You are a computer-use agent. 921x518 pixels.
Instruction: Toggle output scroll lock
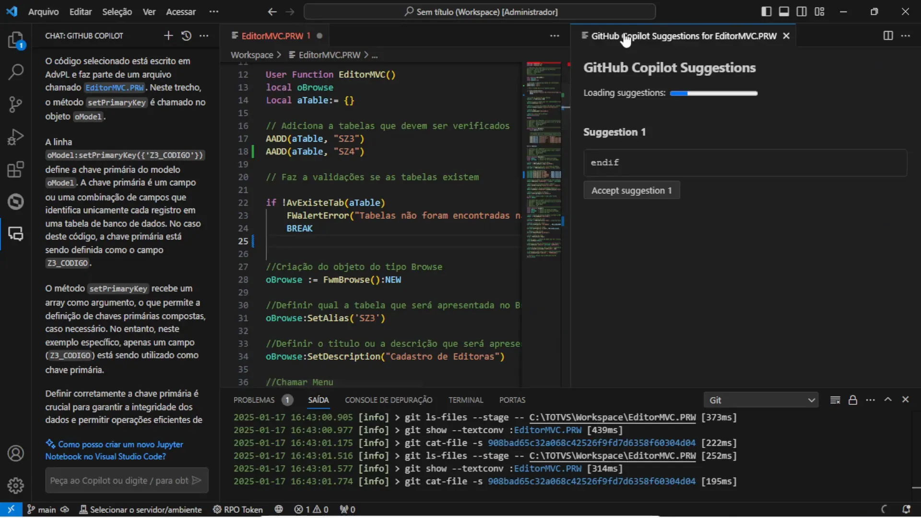pos(852,400)
